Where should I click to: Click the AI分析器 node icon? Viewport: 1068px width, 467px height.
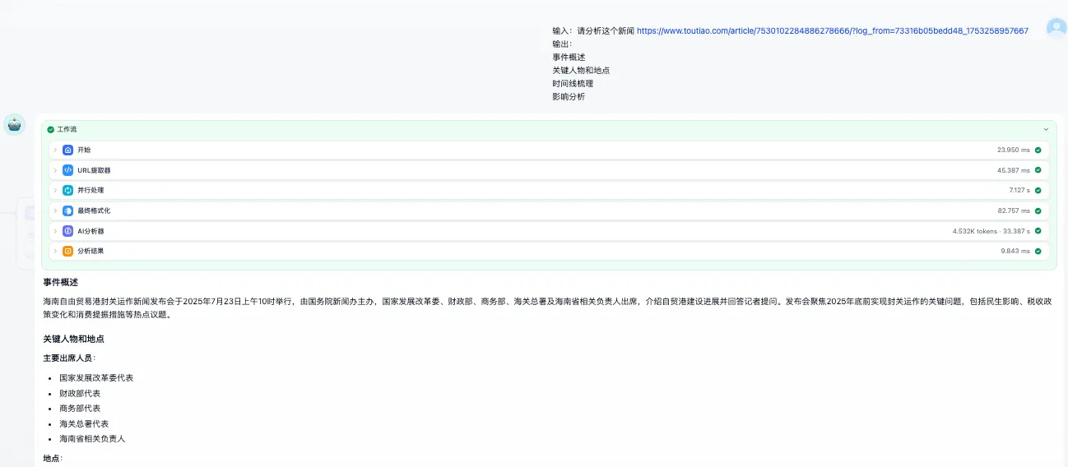click(68, 231)
